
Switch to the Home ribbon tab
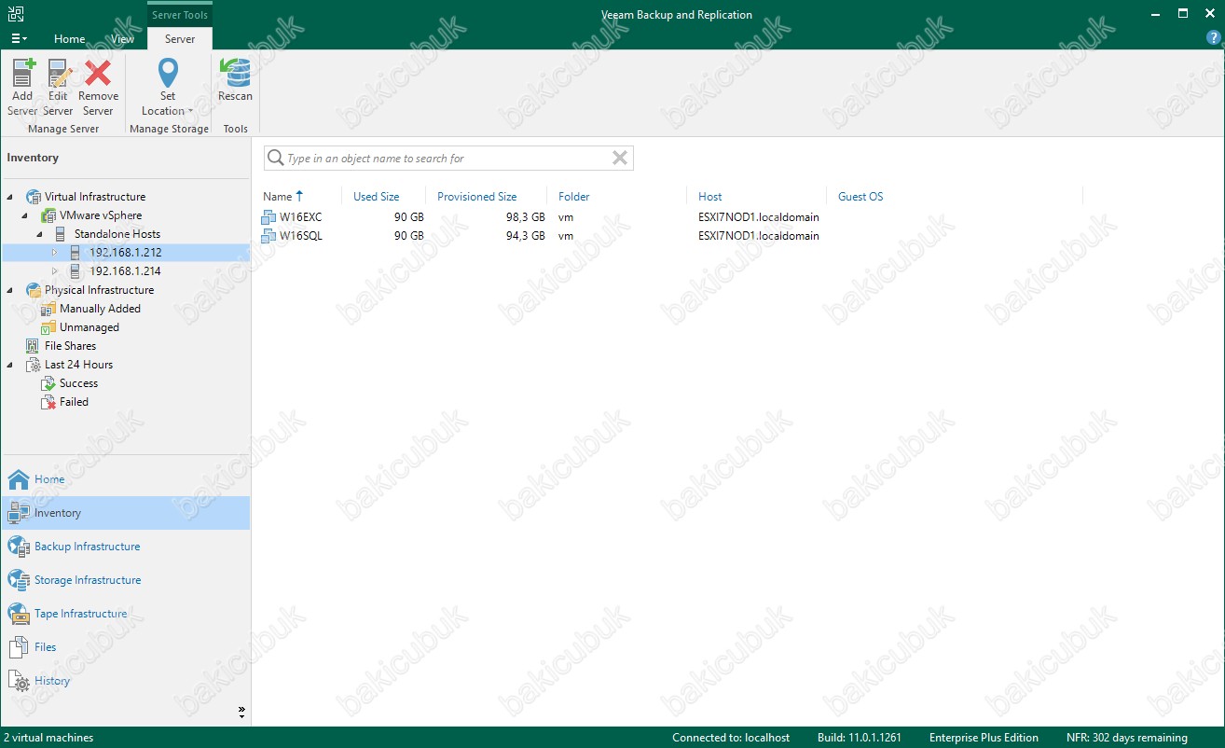pyautogui.click(x=70, y=39)
